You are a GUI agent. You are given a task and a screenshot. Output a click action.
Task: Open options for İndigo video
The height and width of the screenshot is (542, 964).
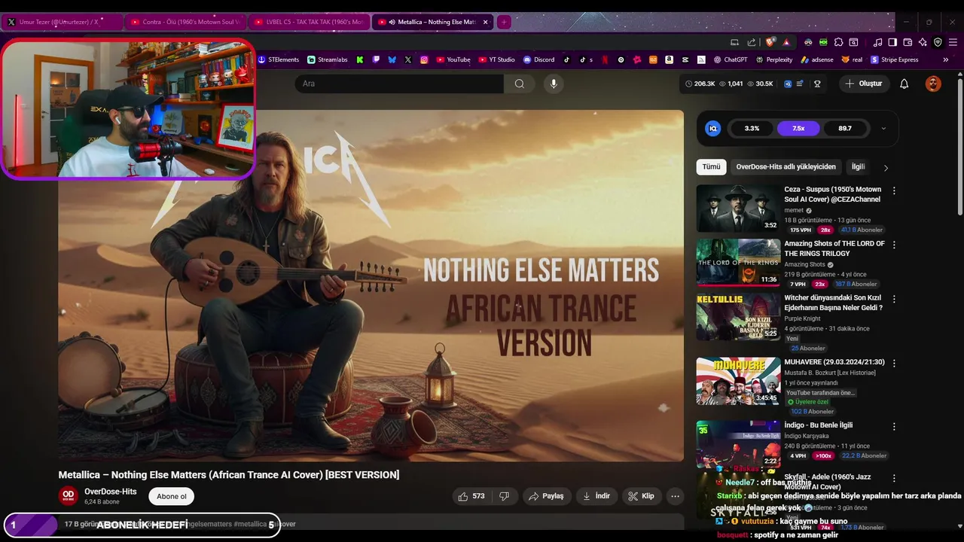[894, 427]
